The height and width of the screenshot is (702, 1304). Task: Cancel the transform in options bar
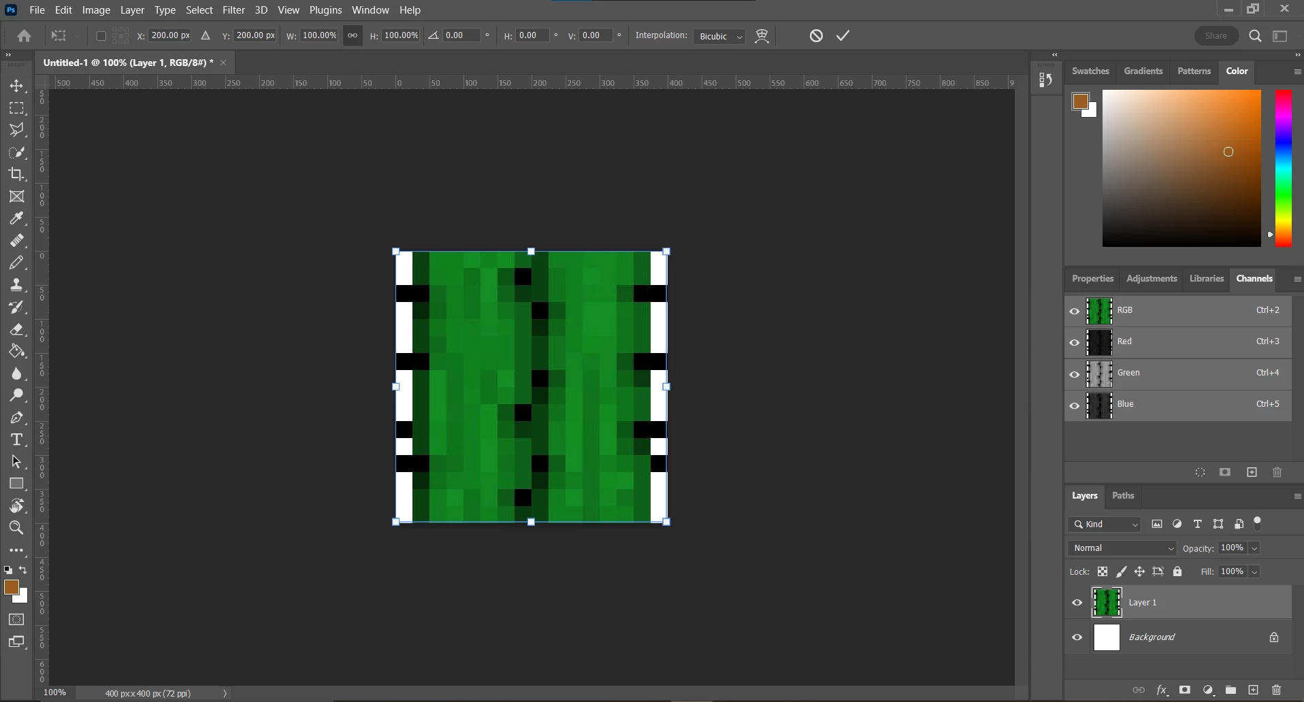(817, 35)
